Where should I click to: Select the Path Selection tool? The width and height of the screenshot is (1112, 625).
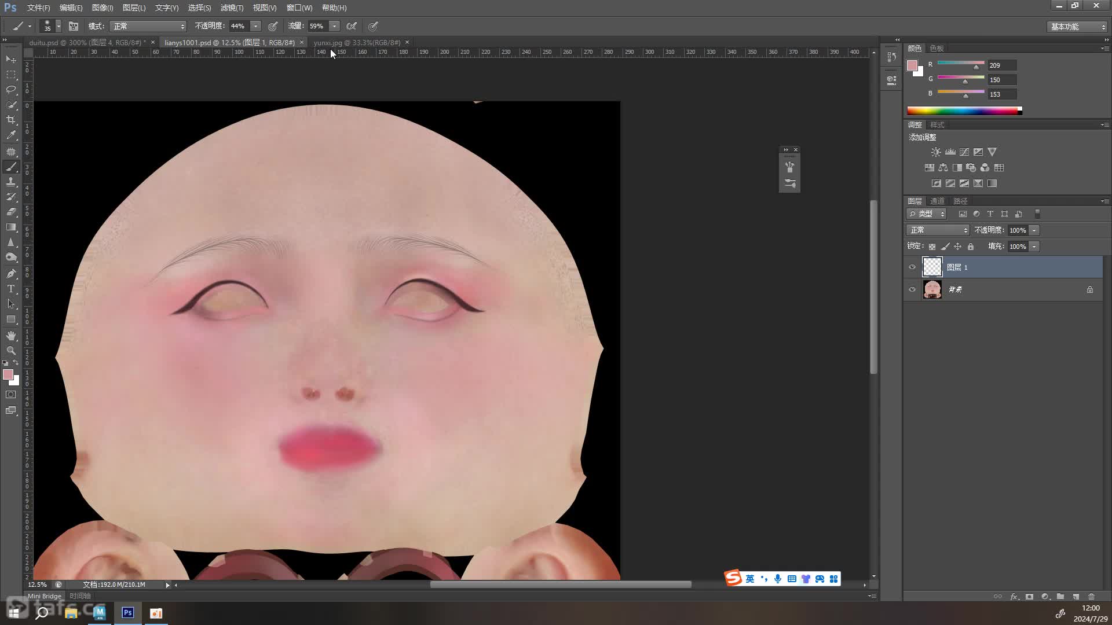[x=11, y=304]
